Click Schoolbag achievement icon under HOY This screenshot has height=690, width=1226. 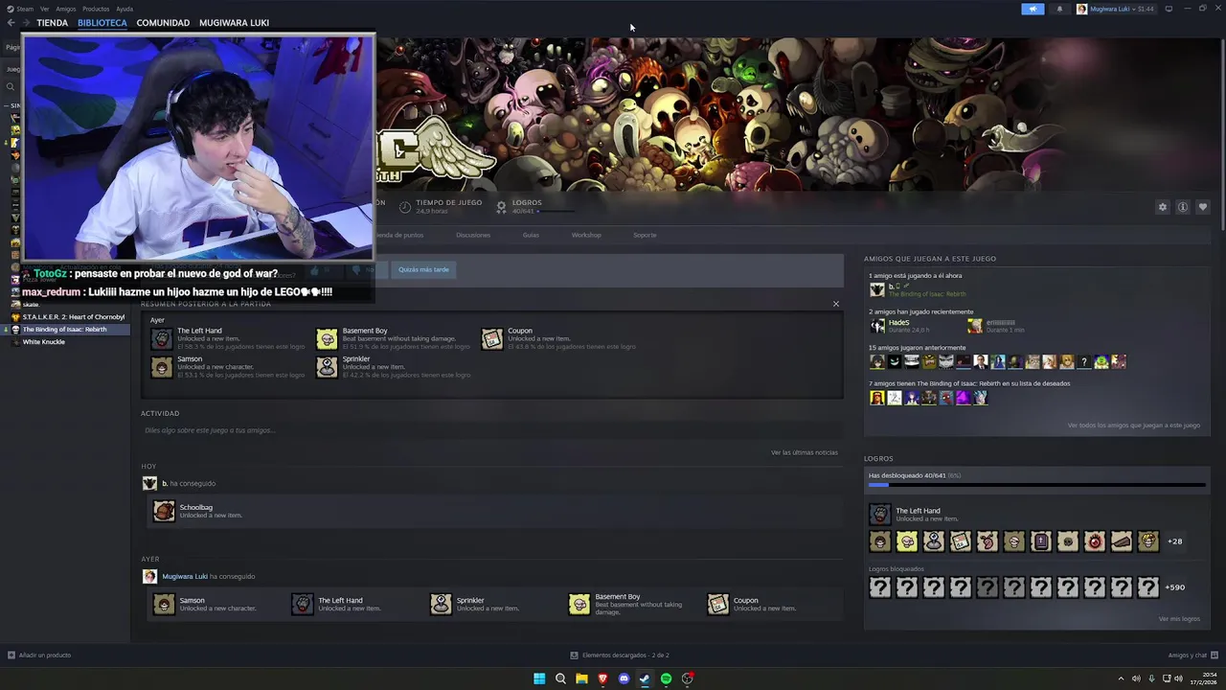[x=164, y=511]
